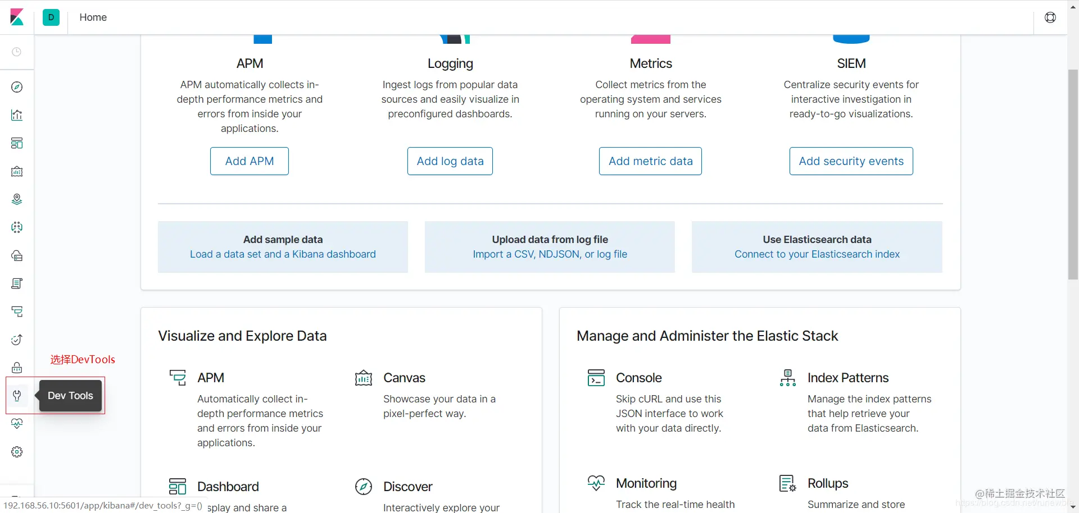Open Logs from the left sidebar
The width and height of the screenshot is (1079, 513).
[17, 283]
